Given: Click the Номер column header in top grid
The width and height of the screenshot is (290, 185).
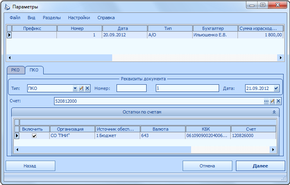Looking at the screenshot, I should tap(80, 28).
